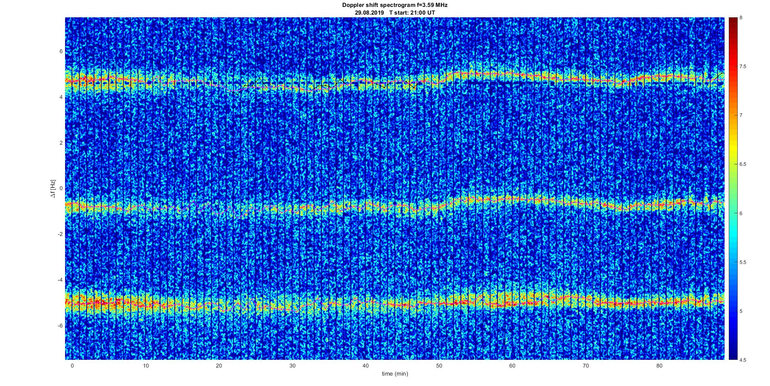The image size is (770, 386).
Task: Click the y-axis tick label '2'
Action: tap(61, 143)
